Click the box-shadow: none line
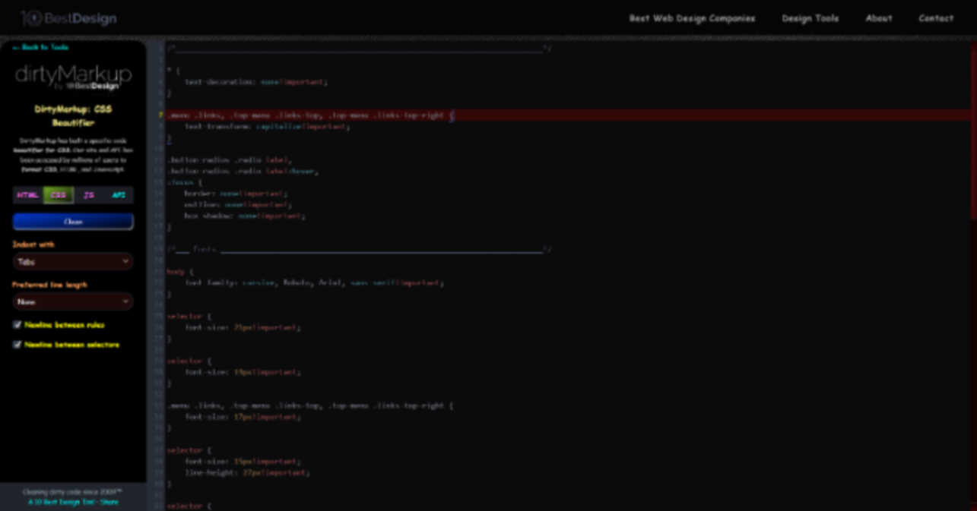The width and height of the screenshot is (977, 511). coord(245,216)
